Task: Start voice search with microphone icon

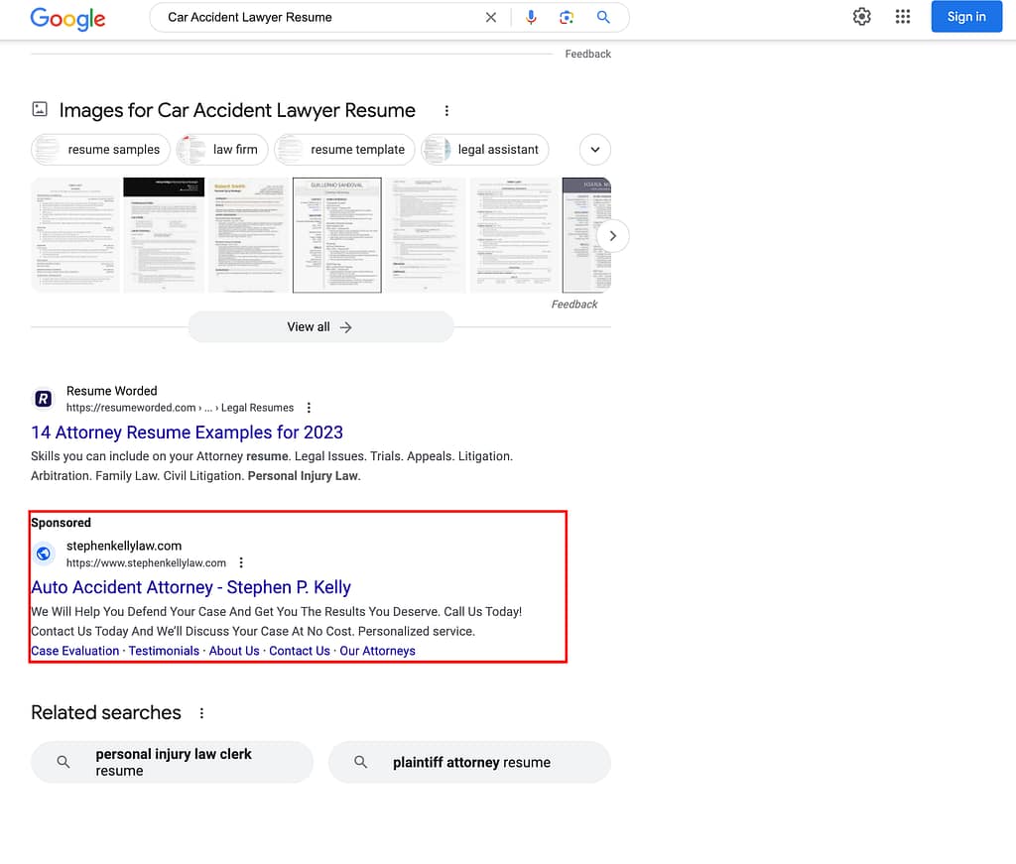Action: coord(531,18)
